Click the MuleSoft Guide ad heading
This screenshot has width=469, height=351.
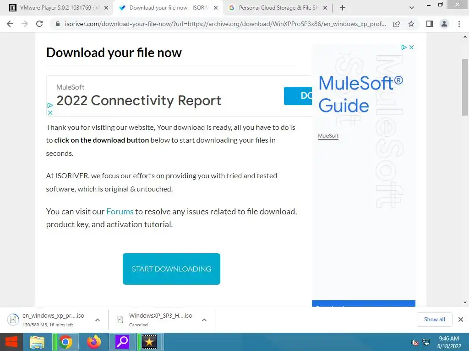361,94
